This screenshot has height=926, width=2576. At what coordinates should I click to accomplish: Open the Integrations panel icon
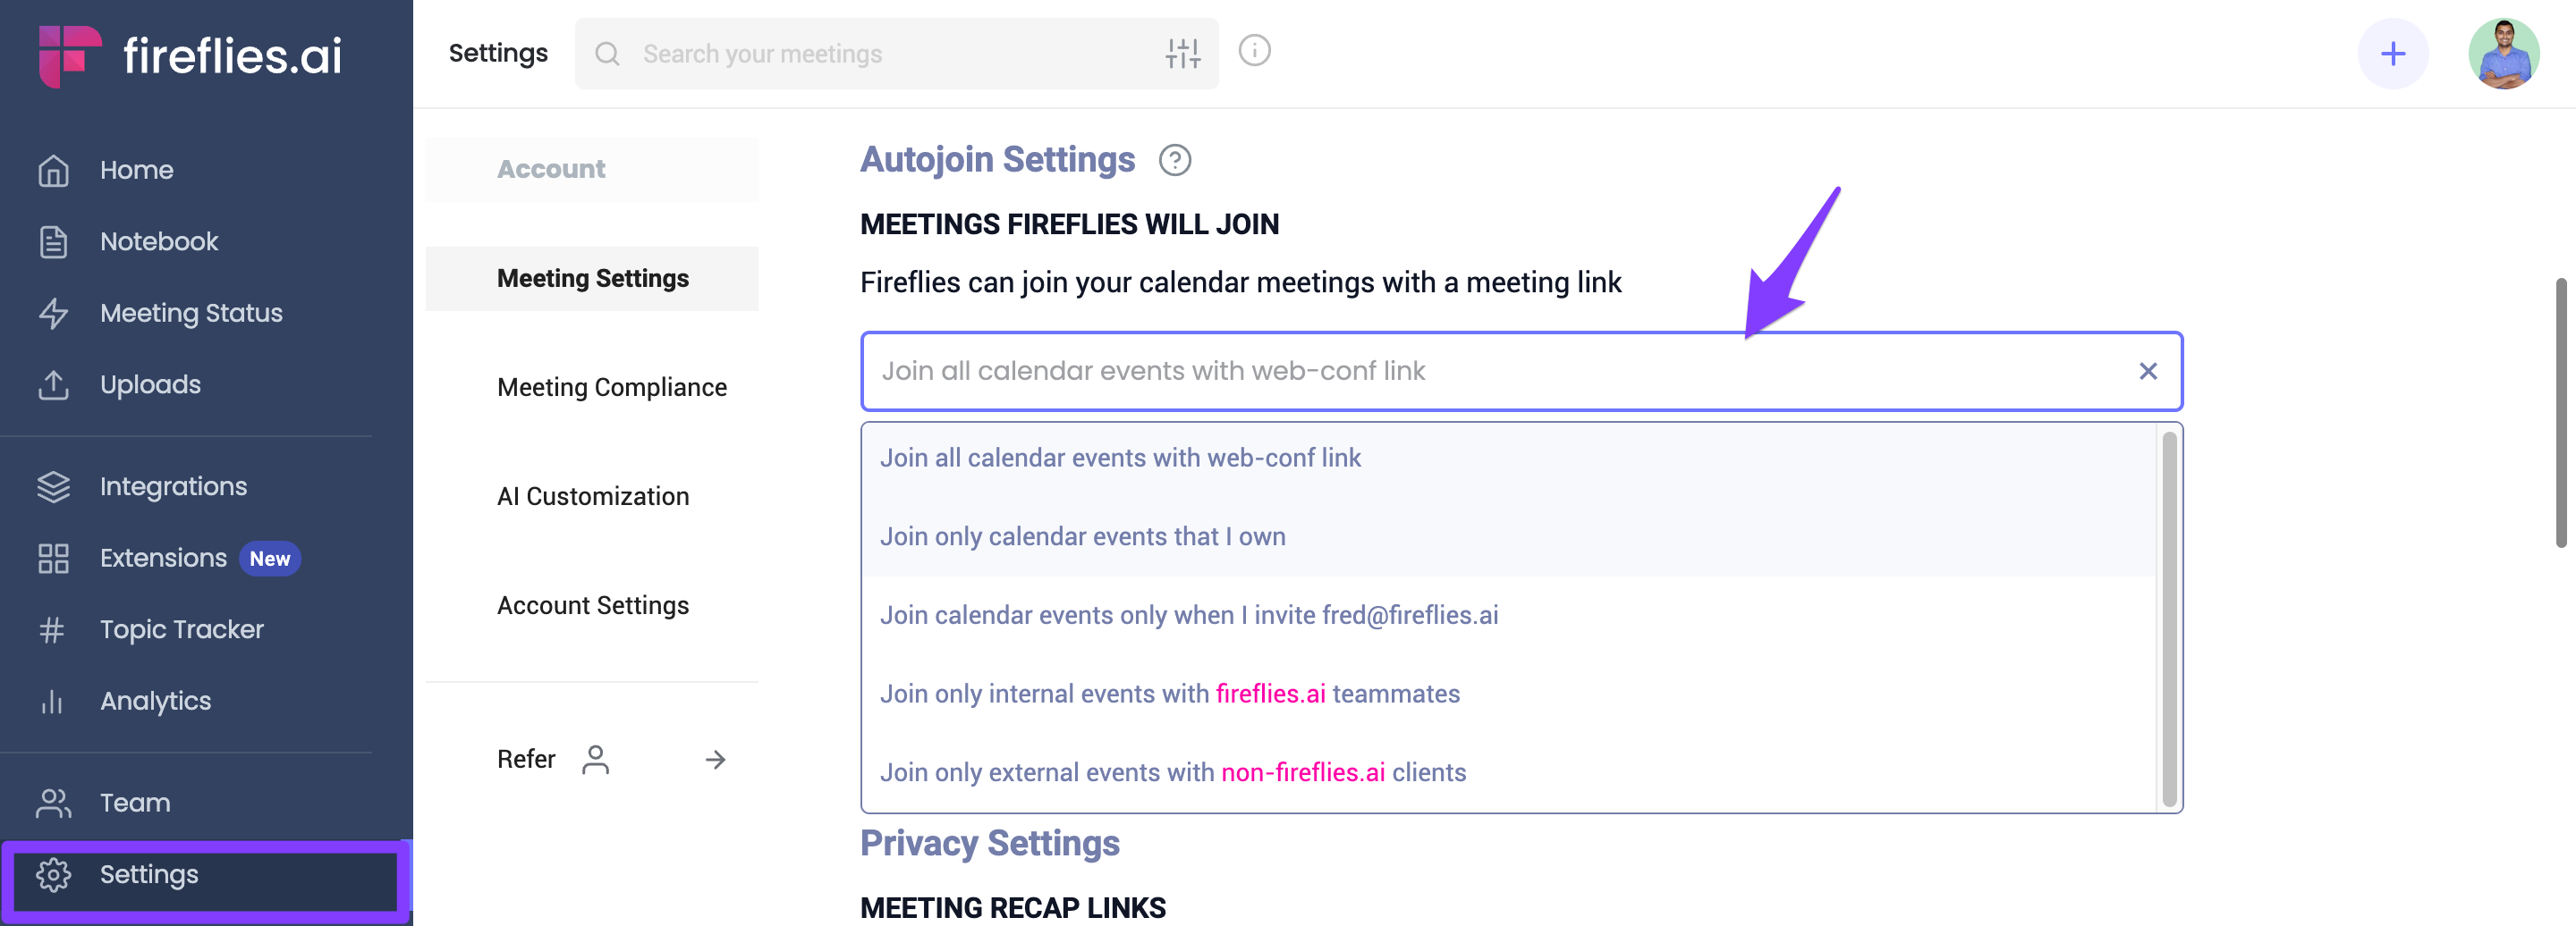click(x=53, y=485)
